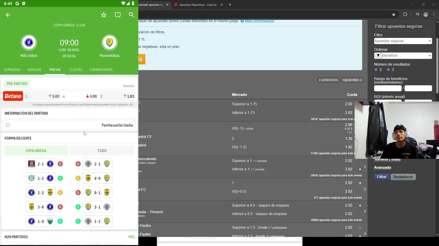Toggle sort direction triangle beside Beneficio
This screenshot has width=439, height=246.
point(378,55)
